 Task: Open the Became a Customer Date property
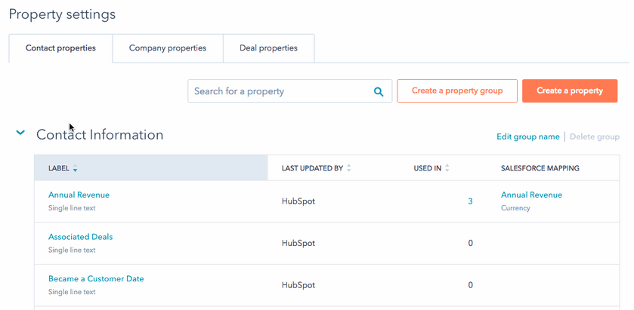click(96, 279)
